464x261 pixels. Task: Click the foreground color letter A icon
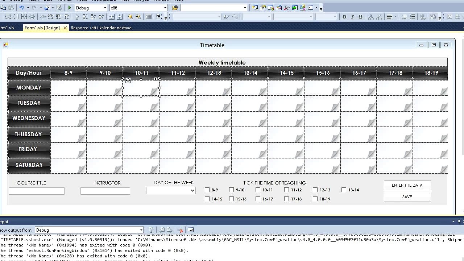coord(370,17)
